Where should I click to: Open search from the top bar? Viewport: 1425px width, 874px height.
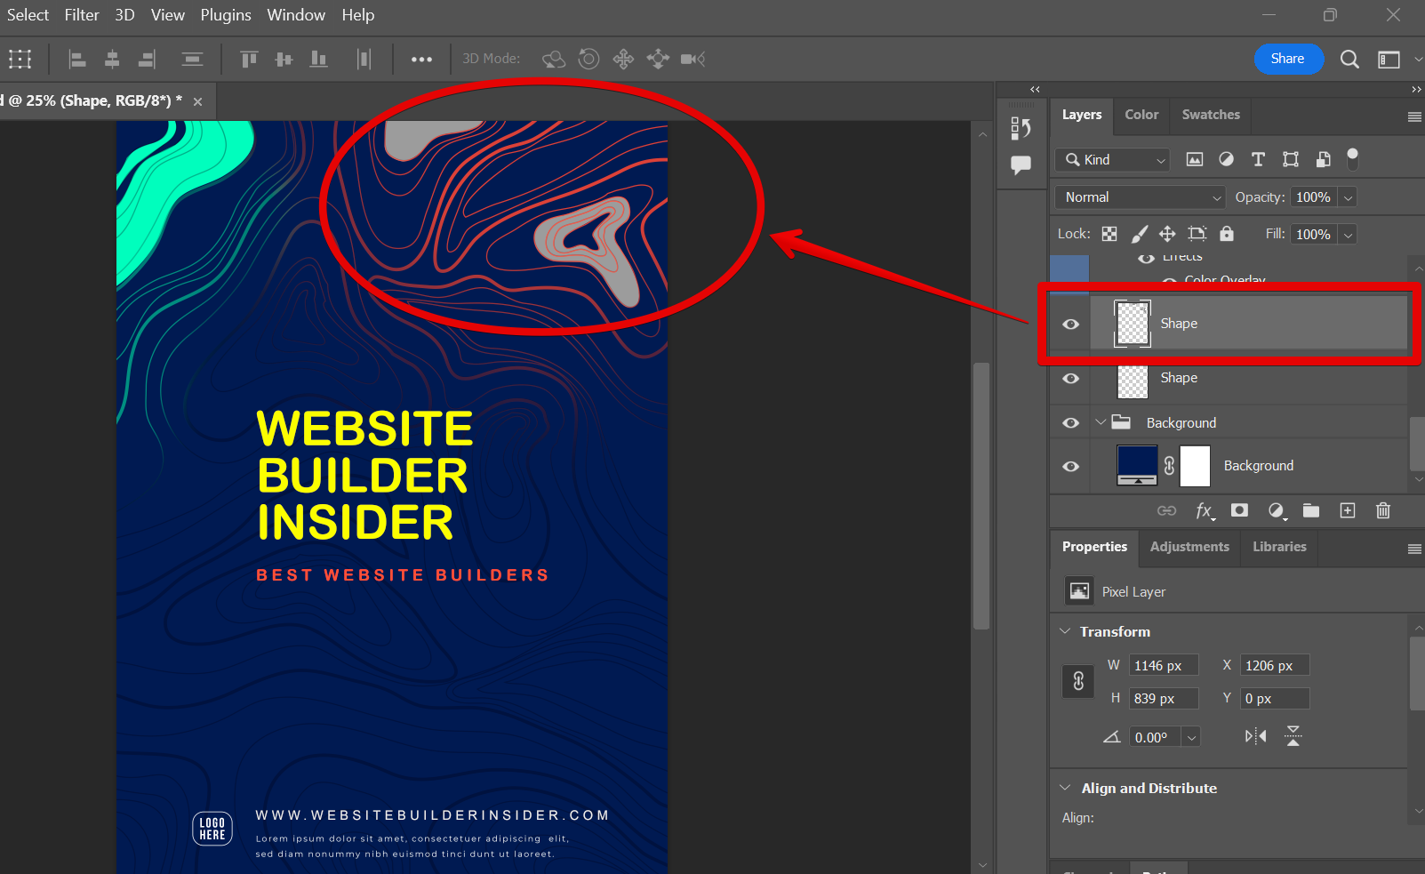tap(1349, 59)
